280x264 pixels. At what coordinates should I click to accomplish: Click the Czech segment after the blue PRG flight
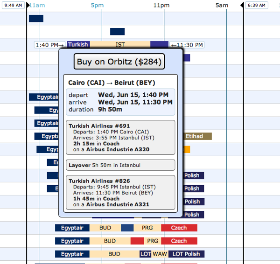[x=179, y=228]
